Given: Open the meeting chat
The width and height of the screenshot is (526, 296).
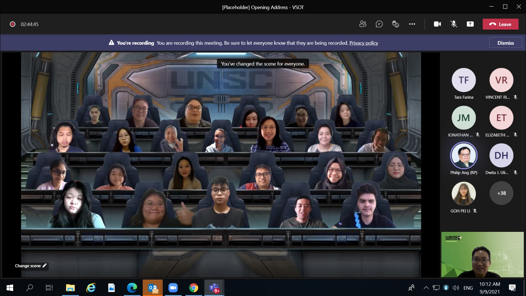Looking at the screenshot, I should coord(379,24).
